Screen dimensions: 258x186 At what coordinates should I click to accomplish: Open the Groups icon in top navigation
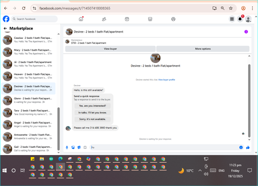click(173, 19)
